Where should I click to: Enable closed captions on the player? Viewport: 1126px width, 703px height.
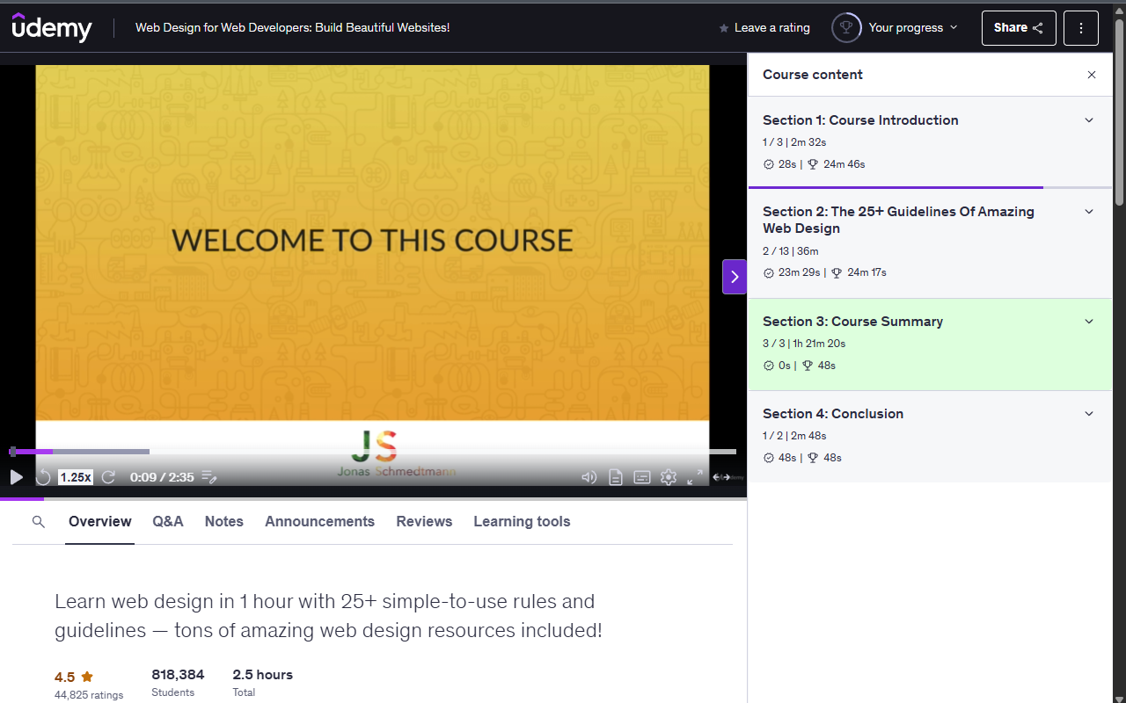[x=641, y=477]
